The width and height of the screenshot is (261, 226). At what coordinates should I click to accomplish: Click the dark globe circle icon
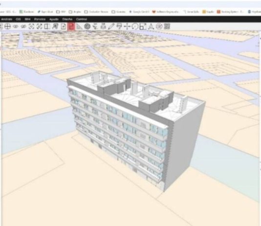tap(87, 26)
